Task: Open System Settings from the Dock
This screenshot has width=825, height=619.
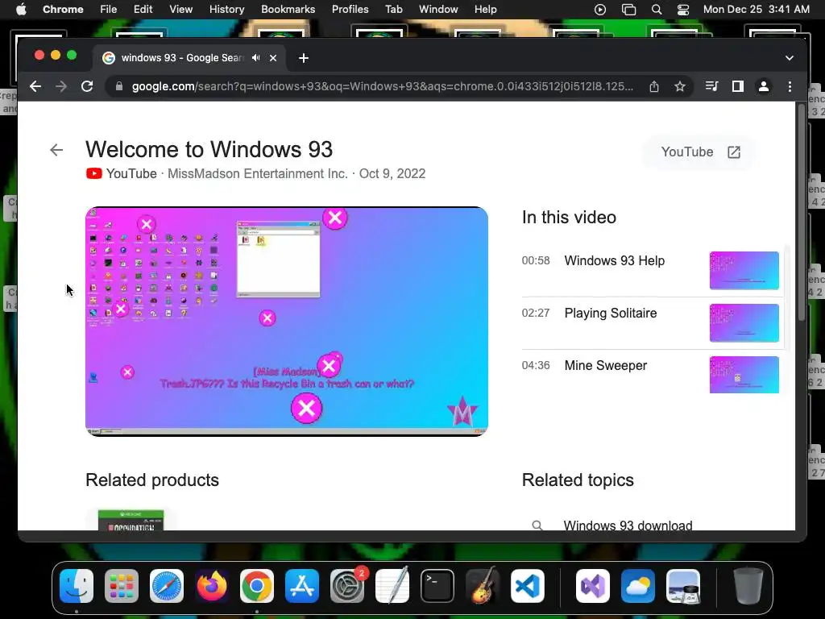Action: point(347,586)
